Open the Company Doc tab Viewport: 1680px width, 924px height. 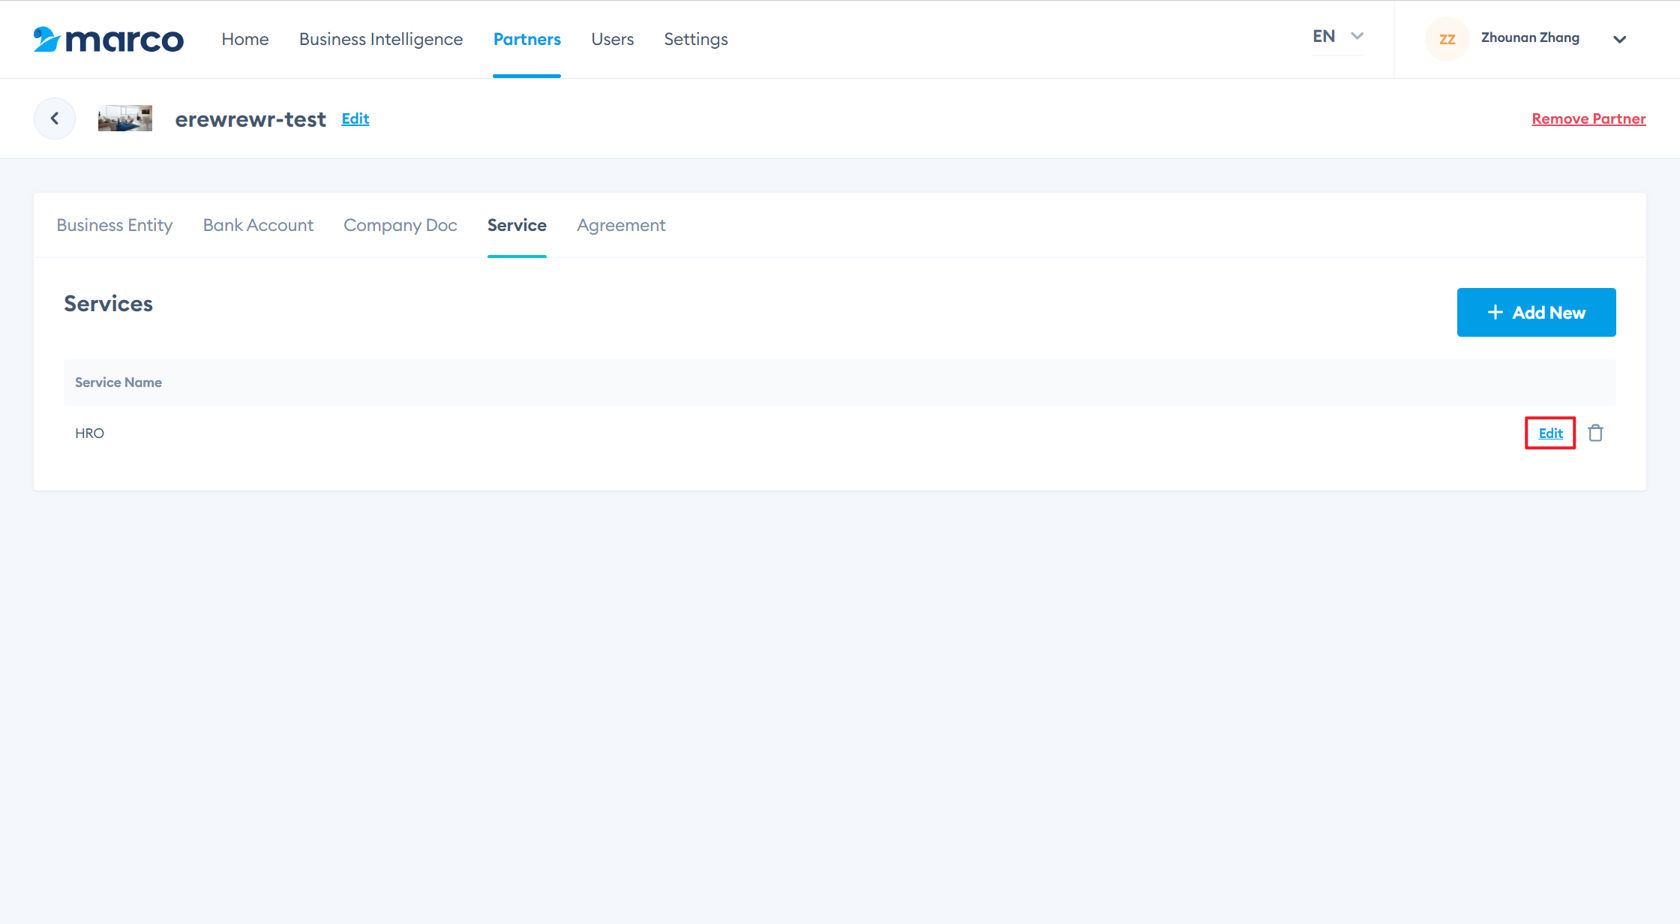pos(400,225)
